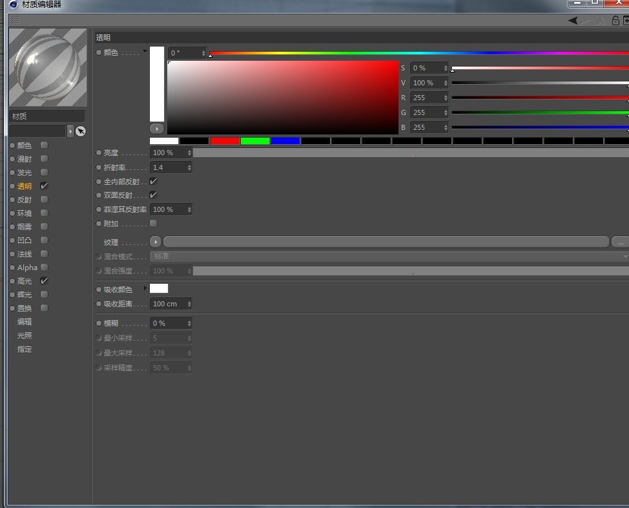Enable the 颜色 channel checkbox
This screenshot has height=508, width=629.
click(44, 145)
